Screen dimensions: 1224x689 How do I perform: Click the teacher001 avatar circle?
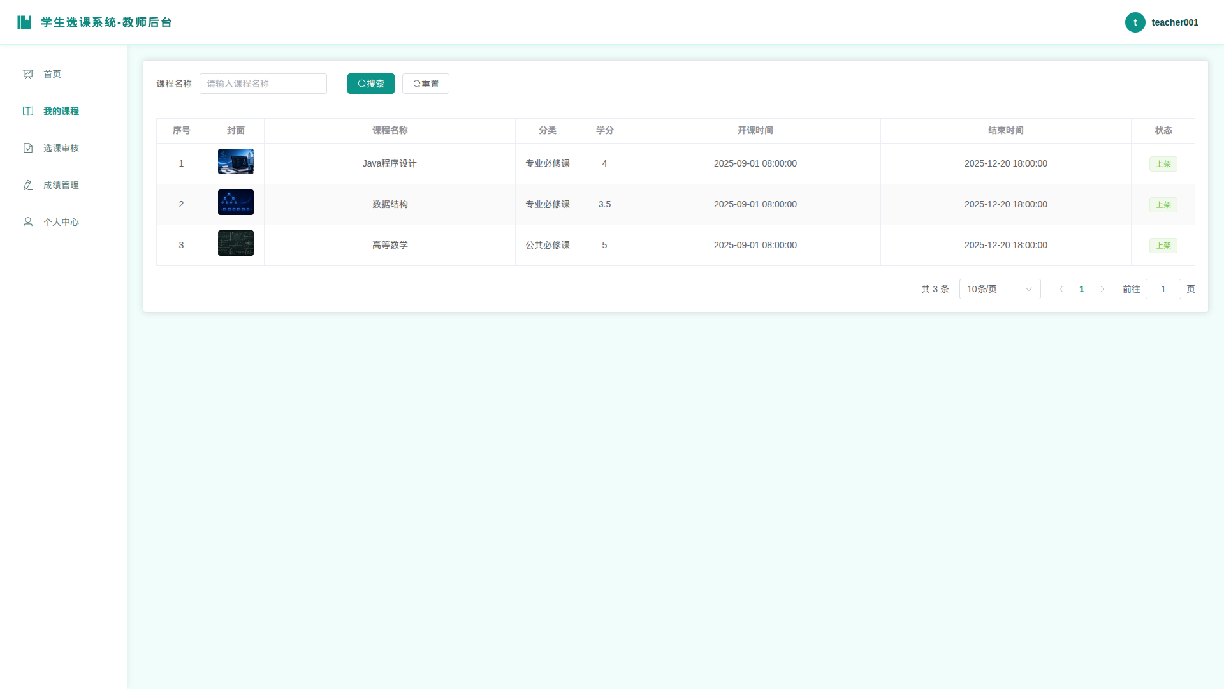click(x=1135, y=22)
